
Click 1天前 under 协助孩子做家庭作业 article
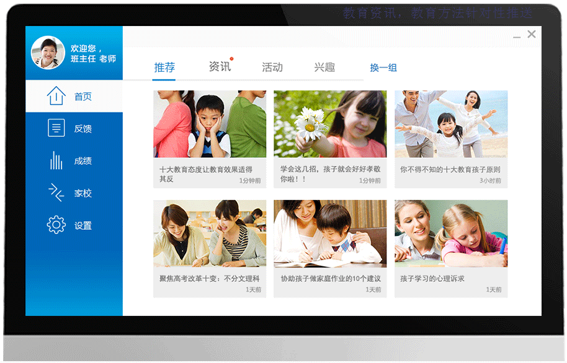373,289
